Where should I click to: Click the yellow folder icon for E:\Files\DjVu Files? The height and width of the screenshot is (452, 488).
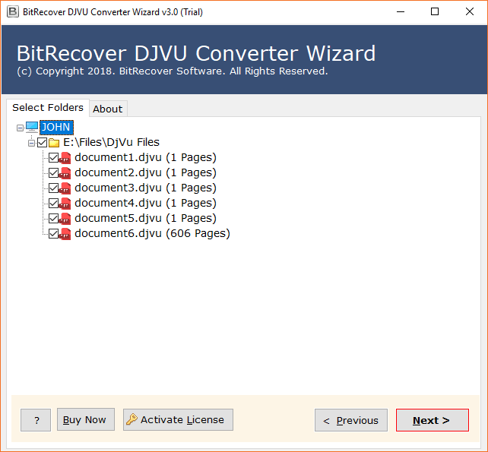(x=54, y=143)
